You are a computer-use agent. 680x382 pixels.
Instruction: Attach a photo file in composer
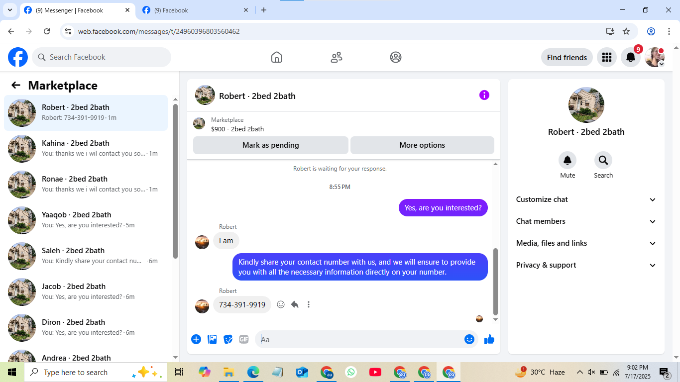coord(212,339)
